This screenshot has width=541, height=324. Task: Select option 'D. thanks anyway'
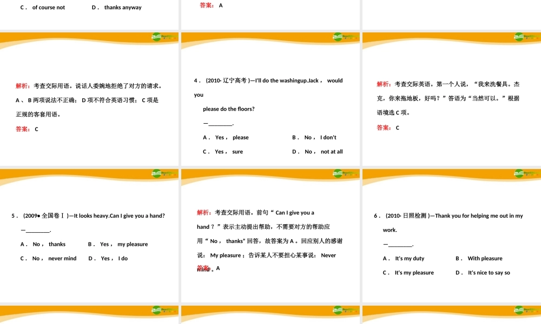pos(117,7)
